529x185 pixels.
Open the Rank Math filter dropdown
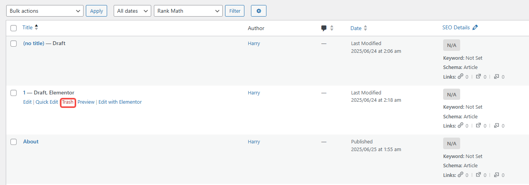click(188, 11)
